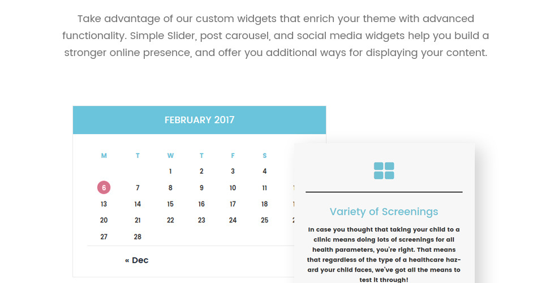The width and height of the screenshot is (546, 283).
Task: Click date 25 in the calendar
Action: 264,221
